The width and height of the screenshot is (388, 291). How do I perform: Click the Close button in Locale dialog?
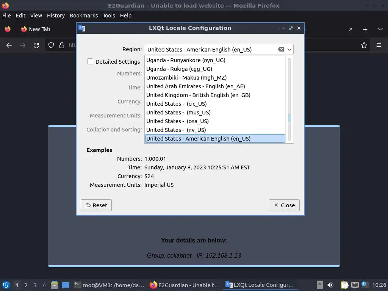click(284, 205)
